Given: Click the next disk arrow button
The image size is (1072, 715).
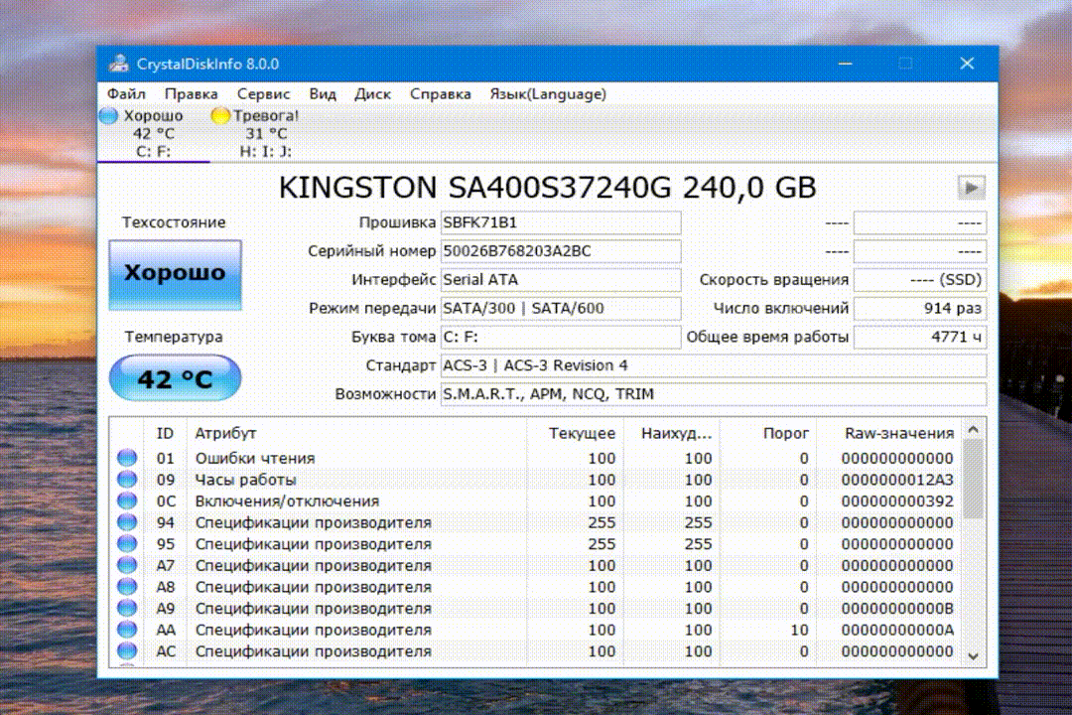Looking at the screenshot, I should coord(971,188).
